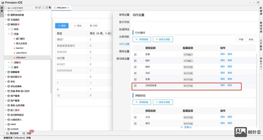Viewport: 263px width, 140px height.
Task: Switch button layout to 折叠
Action: pyautogui.click(x=251, y=39)
